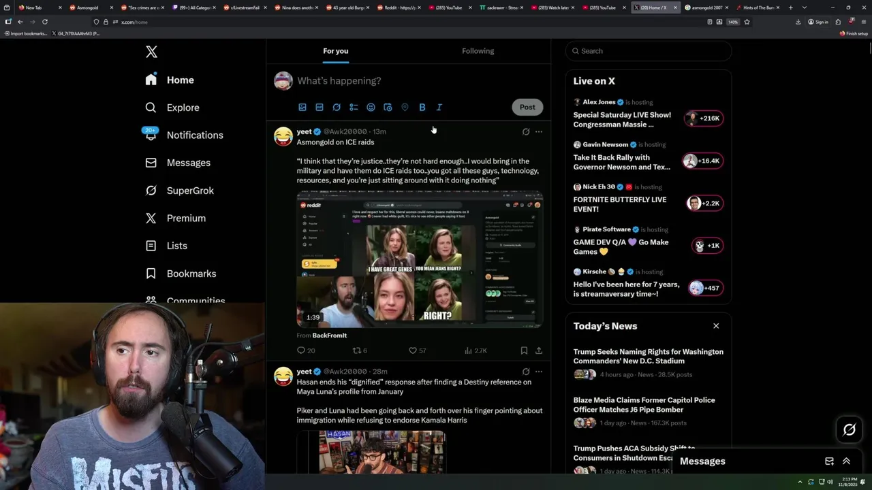The height and width of the screenshot is (490, 872).
Task: Bookmark this page with the star icon
Action: [x=747, y=22]
